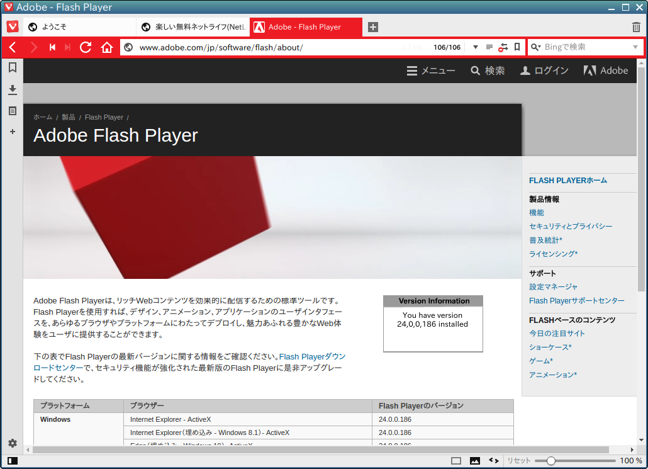Open the Downloads side panel

pos(13,90)
